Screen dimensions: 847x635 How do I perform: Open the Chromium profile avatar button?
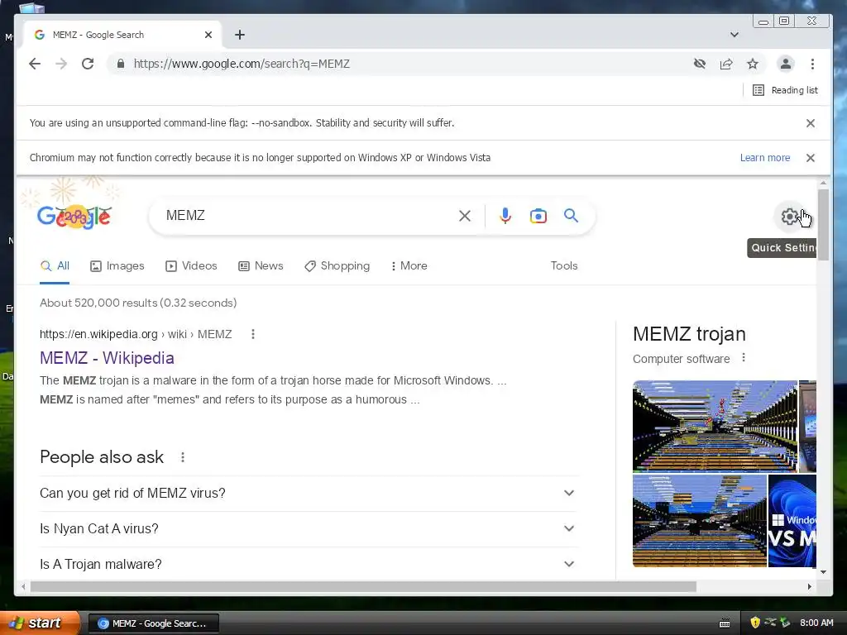[786, 64]
